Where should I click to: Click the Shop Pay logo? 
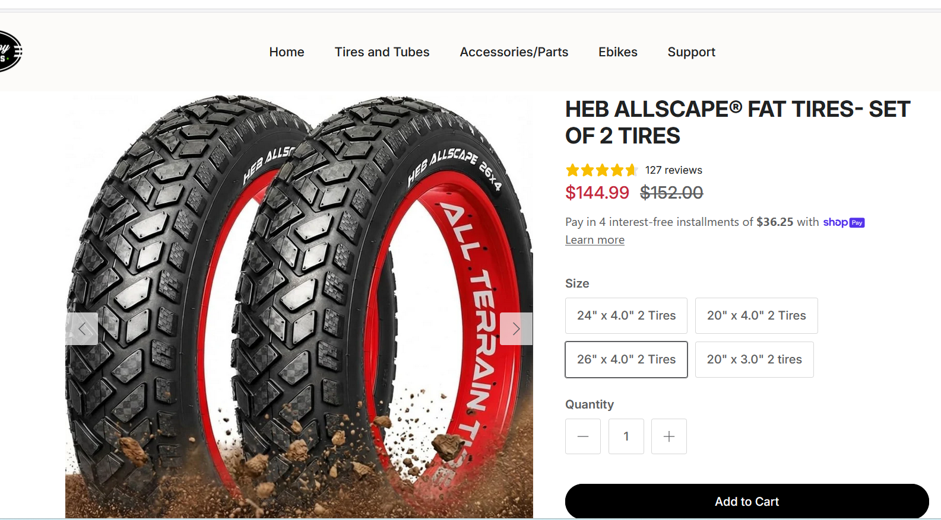[844, 222]
